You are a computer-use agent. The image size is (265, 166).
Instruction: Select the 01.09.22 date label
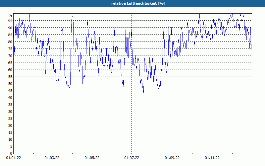click(x=172, y=158)
